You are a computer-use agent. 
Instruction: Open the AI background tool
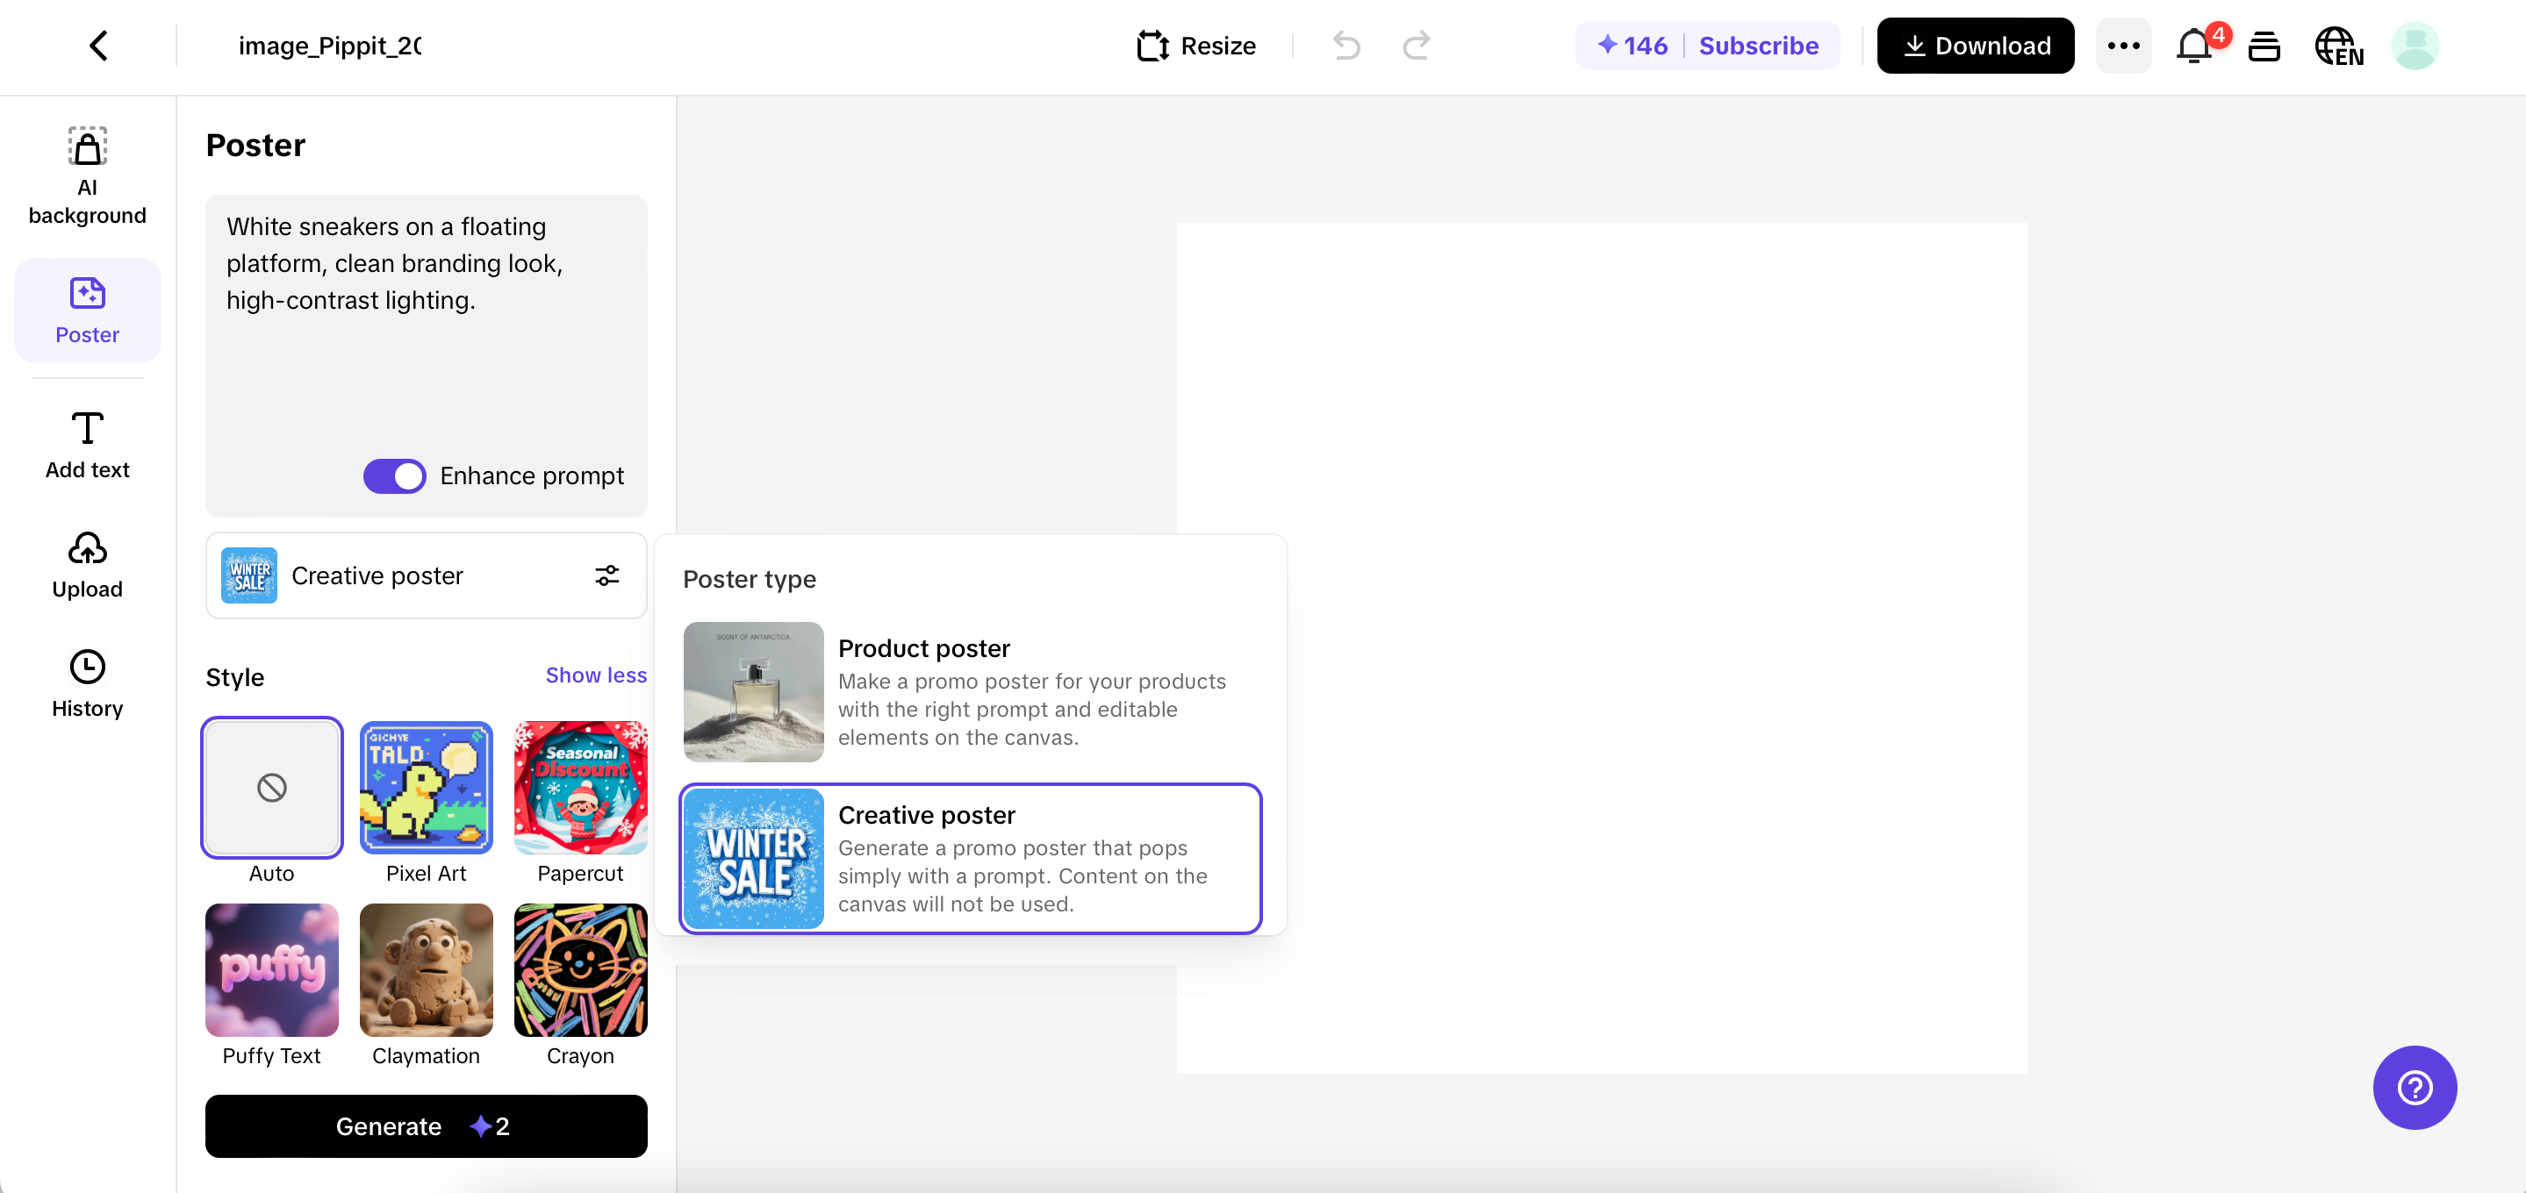(x=87, y=176)
